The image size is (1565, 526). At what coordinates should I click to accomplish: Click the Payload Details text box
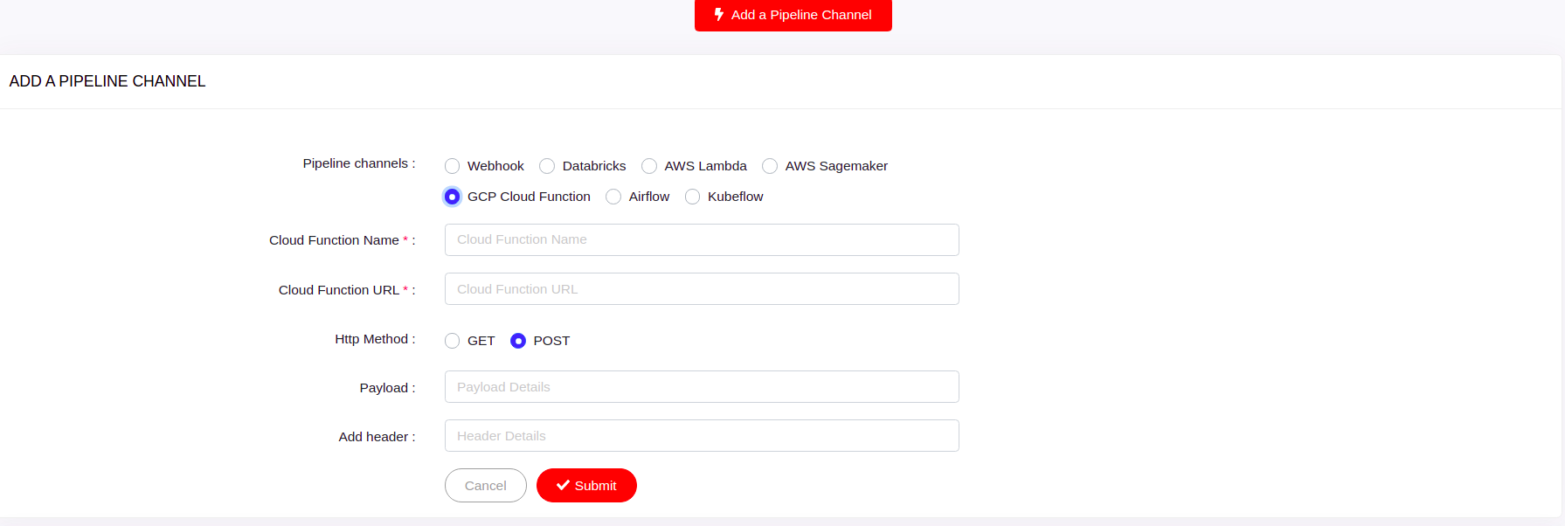click(701, 387)
